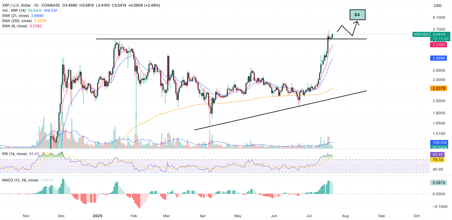The image size is (452, 220).
Task: Click the pink 3.2392 EMA price tag
Action: [438, 45]
